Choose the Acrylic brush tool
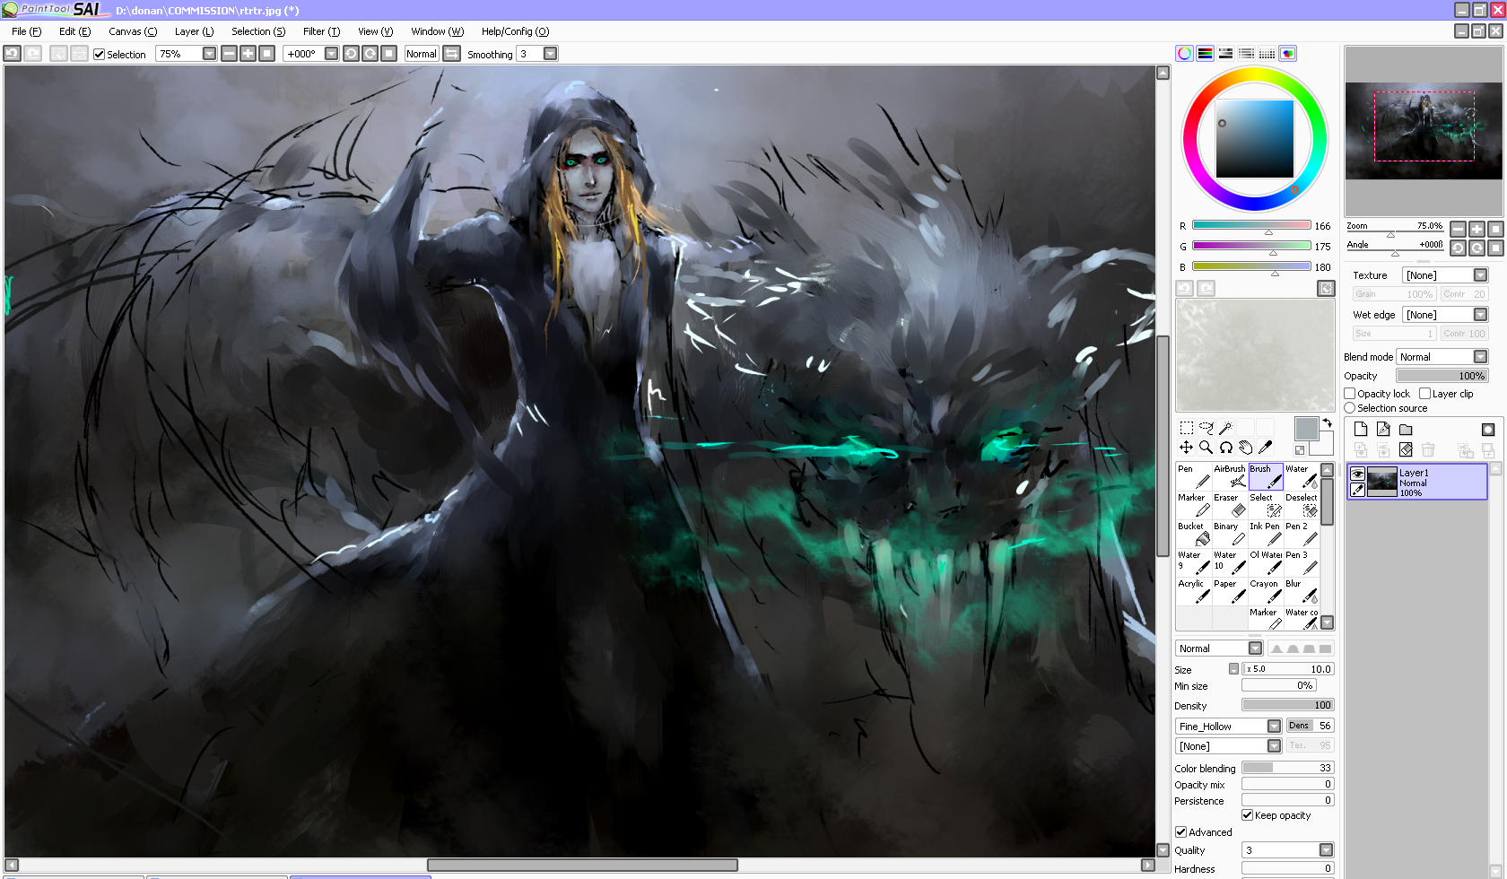This screenshot has height=879, width=1507. point(1194,591)
